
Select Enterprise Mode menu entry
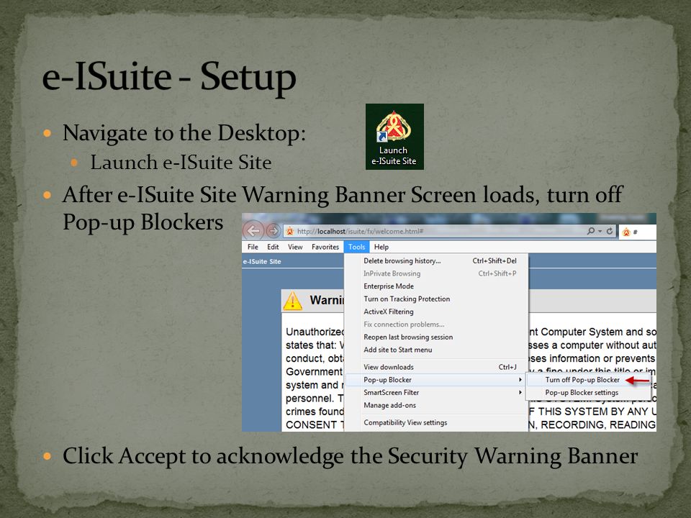coord(436,286)
